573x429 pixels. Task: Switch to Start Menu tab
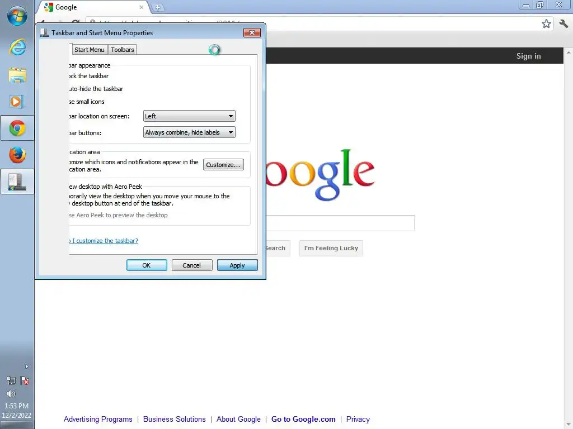point(89,50)
